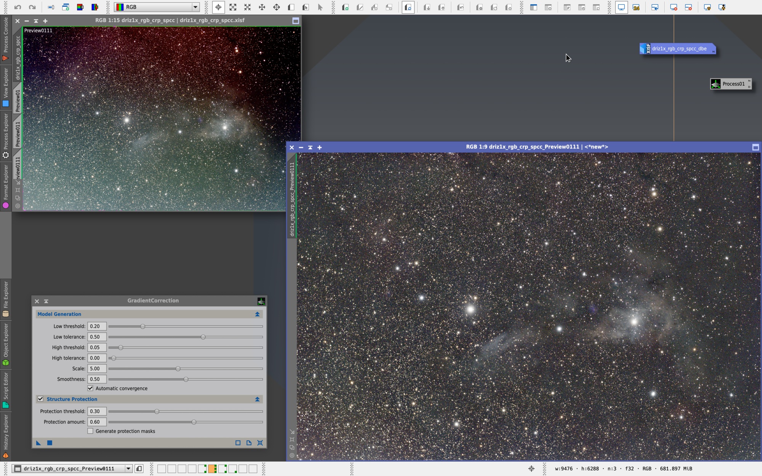
Task: Click the blue window list toolbar icon
Action: point(533,7)
